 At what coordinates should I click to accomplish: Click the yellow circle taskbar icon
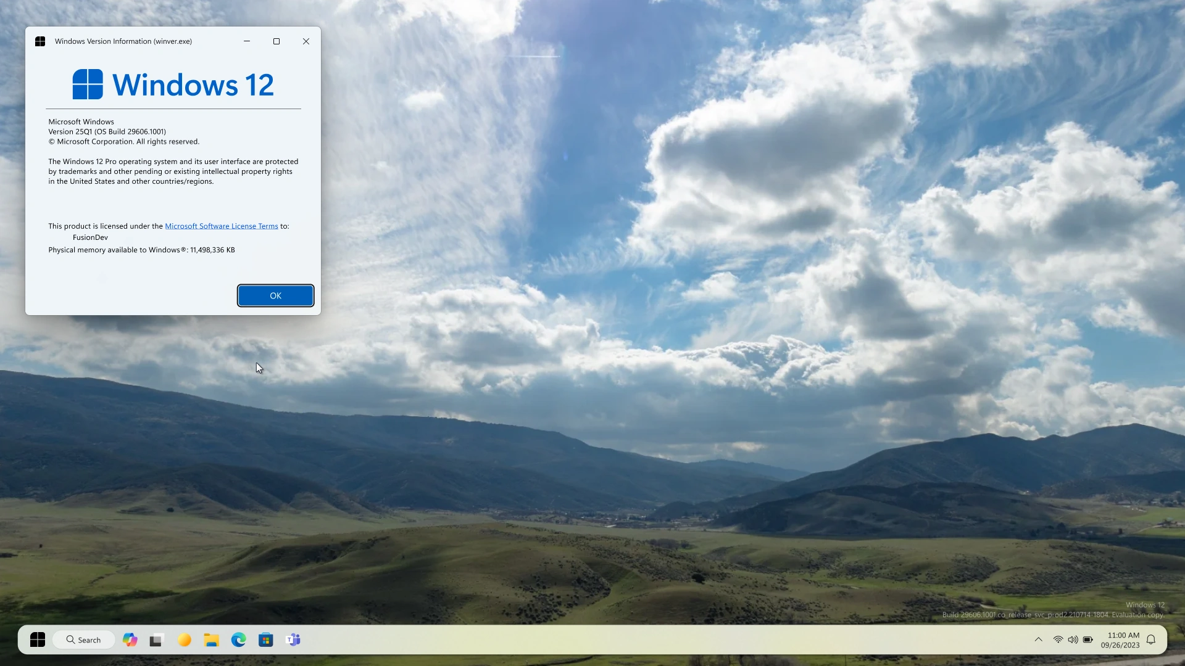184,640
